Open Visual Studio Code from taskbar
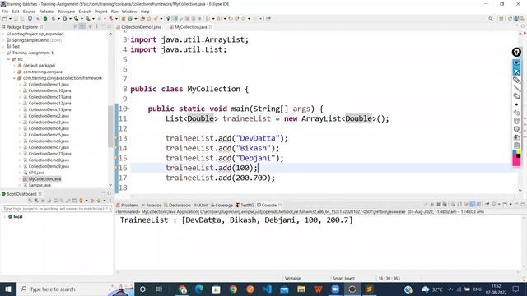This screenshot has width=527, height=296. tap(267, 289)
